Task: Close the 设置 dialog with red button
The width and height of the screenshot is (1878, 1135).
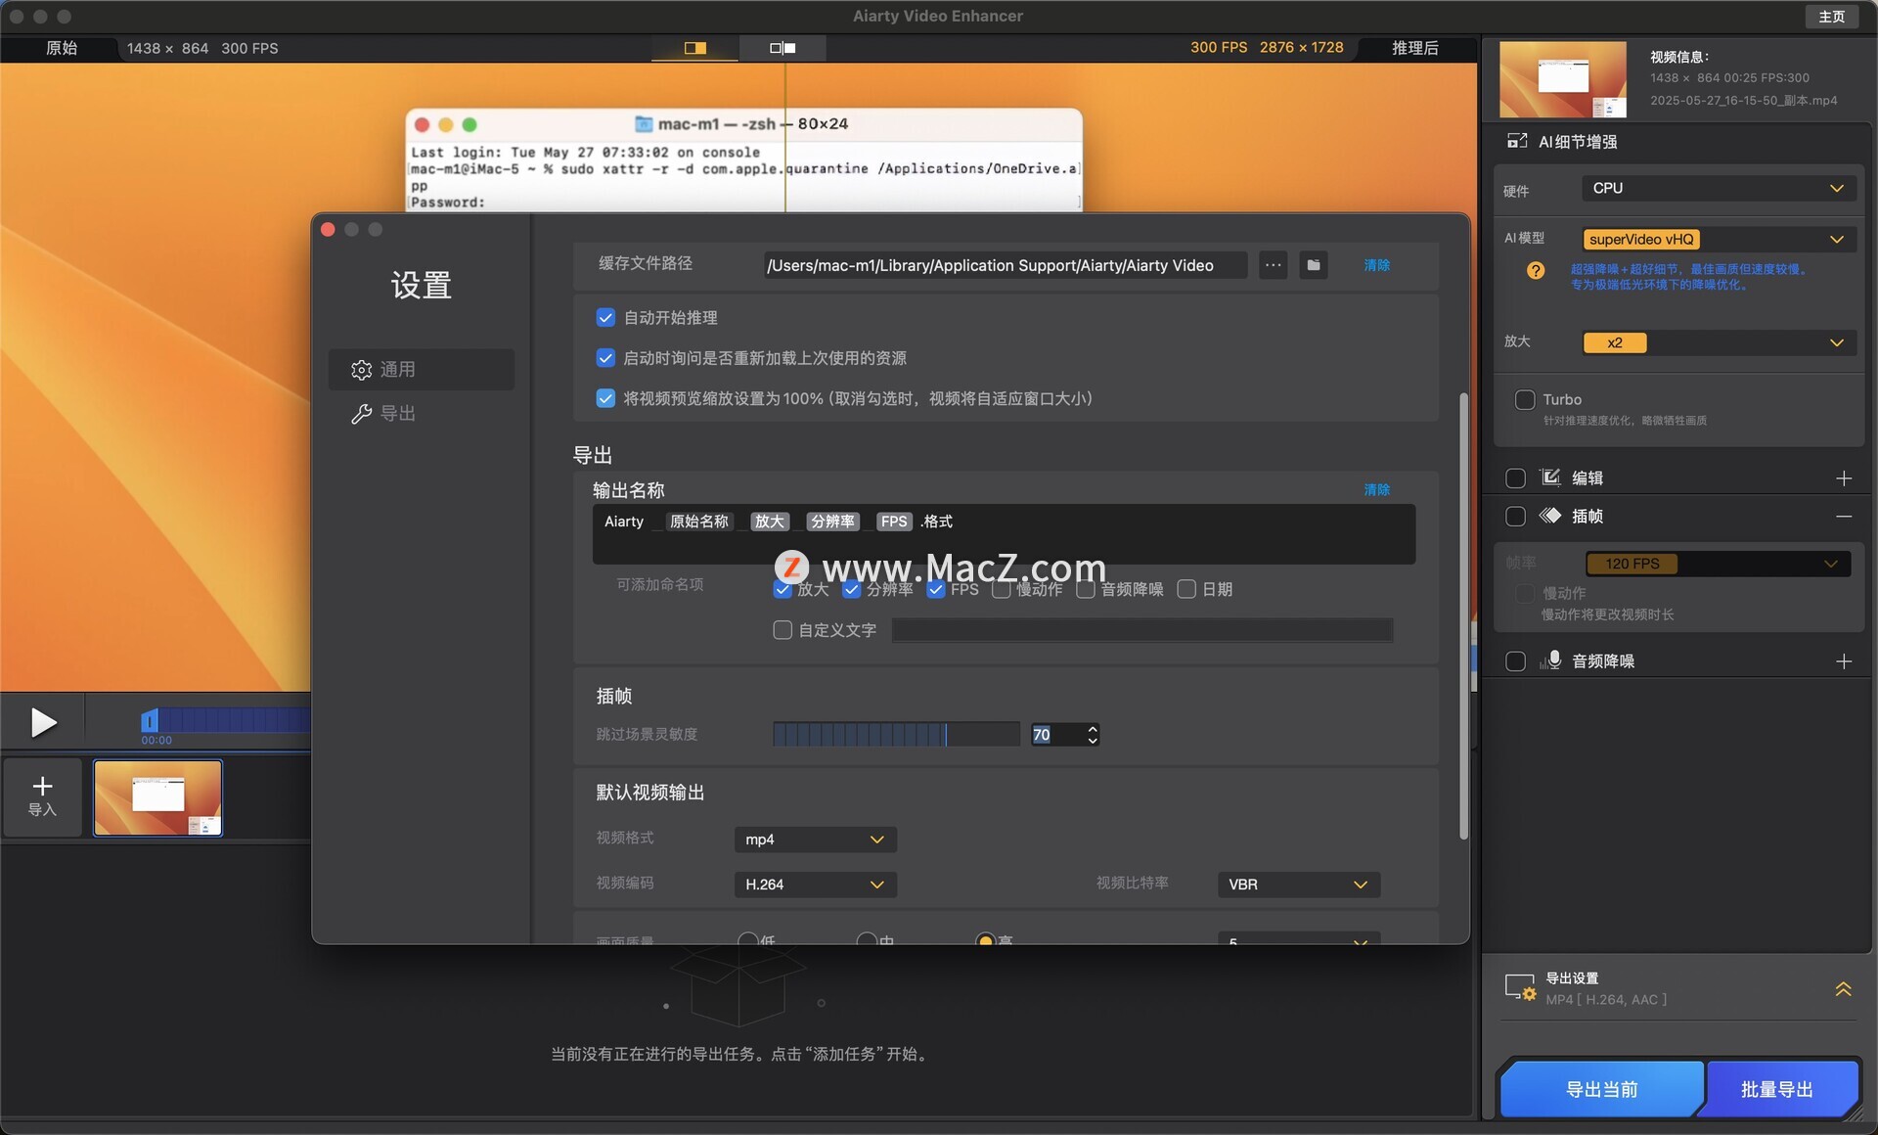Action: point(328,229)
